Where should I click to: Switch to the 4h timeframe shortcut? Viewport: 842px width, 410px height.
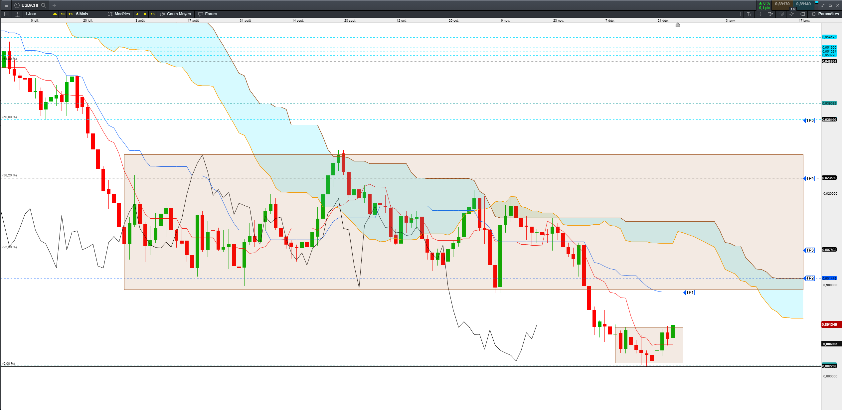pyautogui.click(x=55, y=14)
